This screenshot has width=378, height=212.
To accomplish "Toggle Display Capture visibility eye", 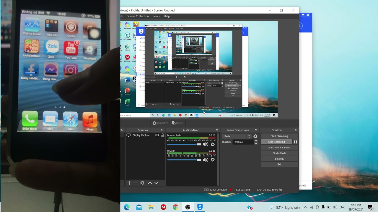I will 157,135.
